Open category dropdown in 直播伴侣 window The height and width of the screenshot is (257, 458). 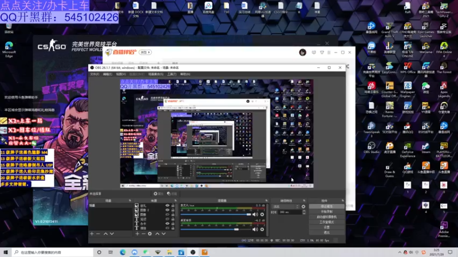point(145,53)
